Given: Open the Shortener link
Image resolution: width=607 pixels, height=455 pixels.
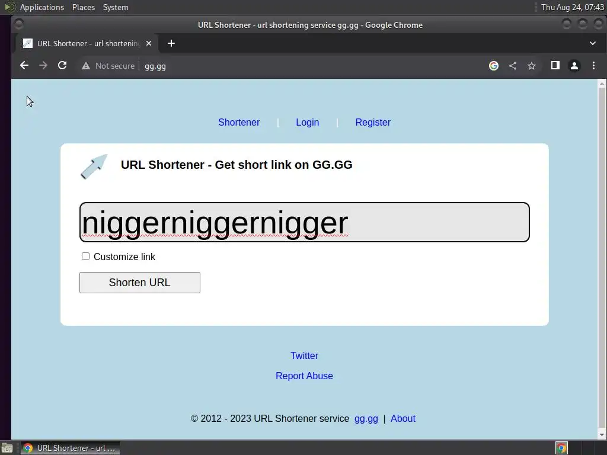Looking at the screenshot, I should [x=239, y=122].
